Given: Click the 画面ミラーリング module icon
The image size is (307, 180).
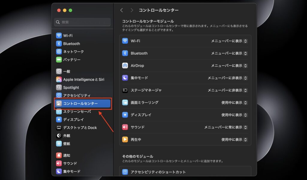Looking at the screenshot, I should click(125, 103).
